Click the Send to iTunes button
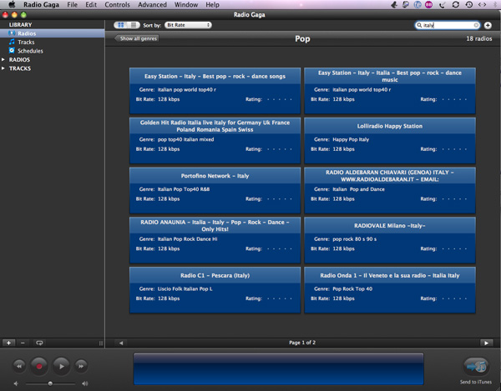The image size is (501, 391). [x=476, y=367]
